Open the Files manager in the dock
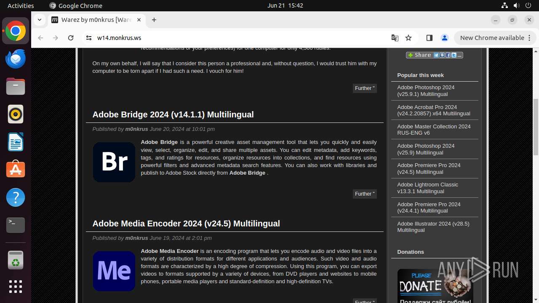Viewport: 539px width, 303px height. pos(16,87)
